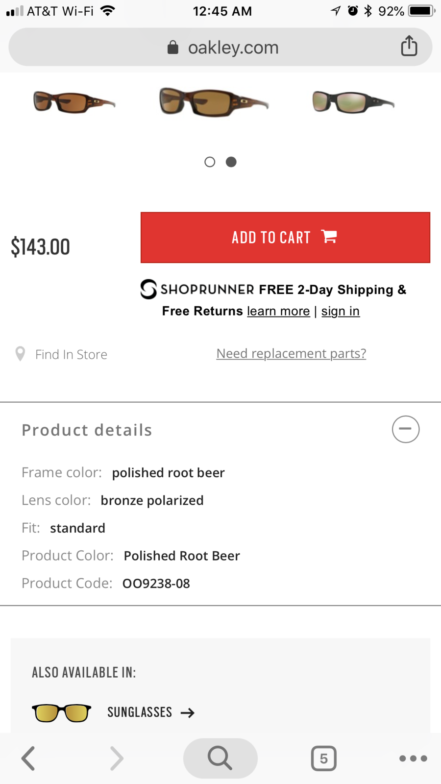
Task: Tap the browser forward arrow
Action: [116, 759]
